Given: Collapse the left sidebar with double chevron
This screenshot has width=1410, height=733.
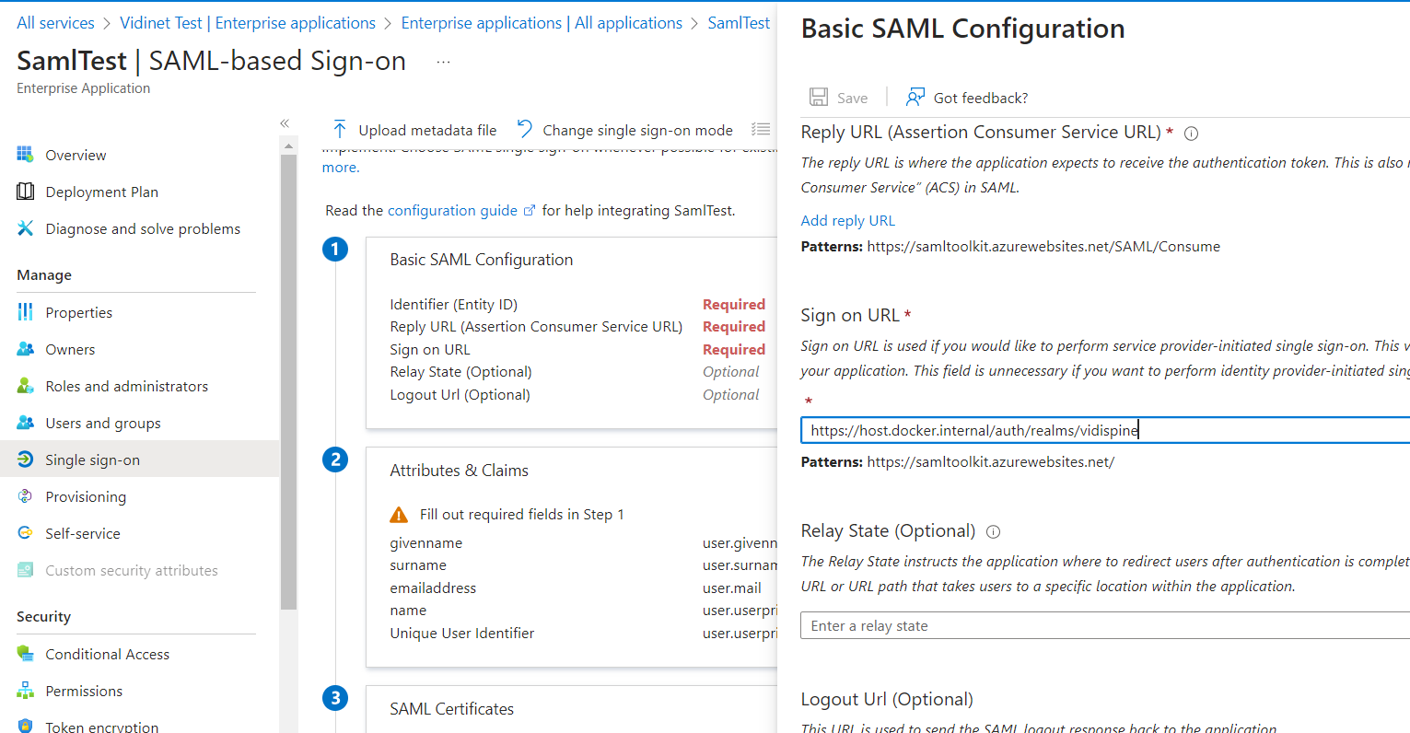Looking at the screenshot, I should [285, 123].
